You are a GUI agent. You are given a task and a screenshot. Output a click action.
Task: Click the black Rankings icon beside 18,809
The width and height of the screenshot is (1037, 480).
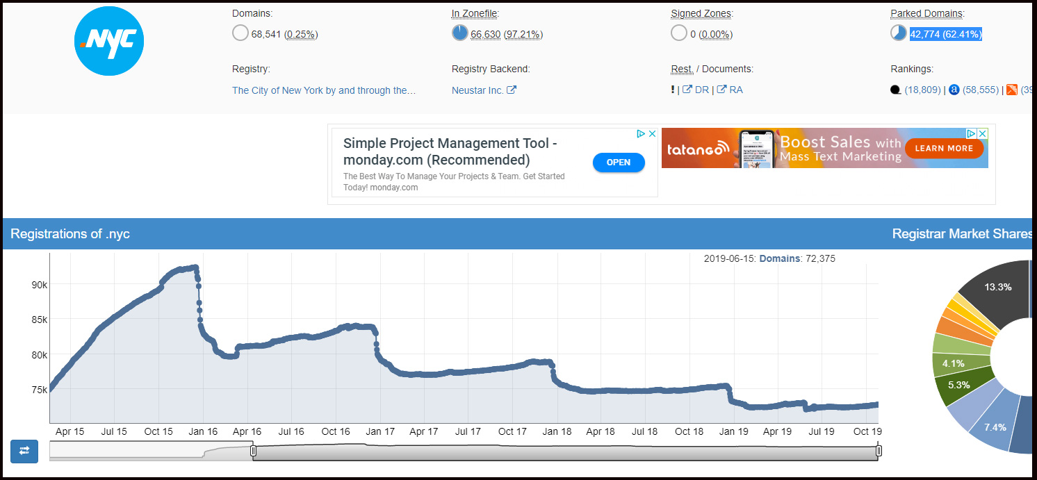click(x=896, y=90)
